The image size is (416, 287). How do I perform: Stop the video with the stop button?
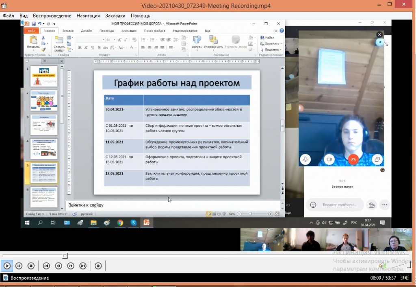click(x=31, y=266)
